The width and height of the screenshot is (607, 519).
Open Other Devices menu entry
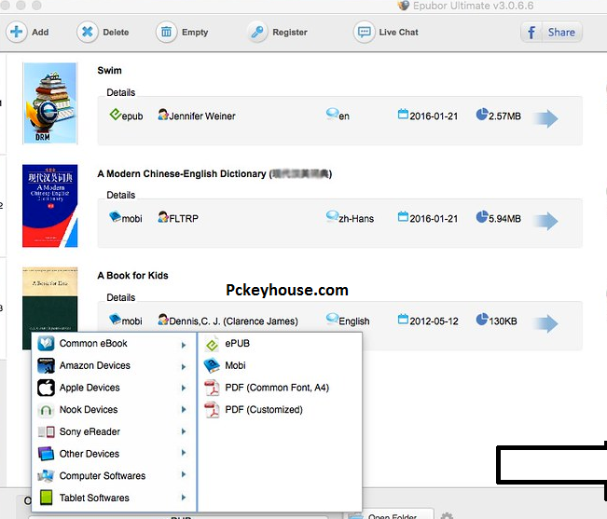coord(114,454)
